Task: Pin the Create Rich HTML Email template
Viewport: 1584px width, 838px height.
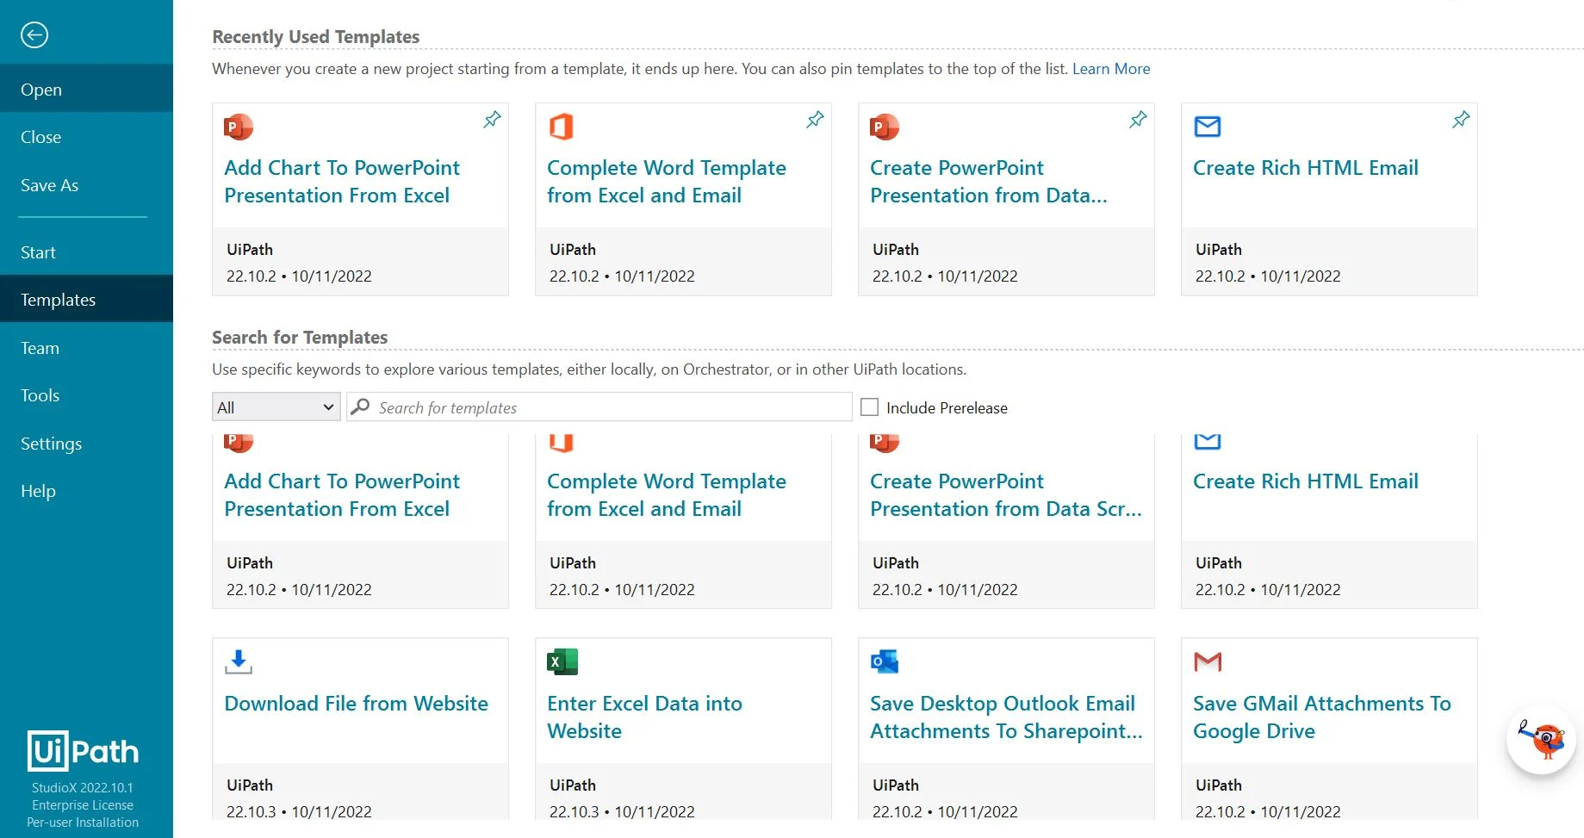Action: point(1461,120)
